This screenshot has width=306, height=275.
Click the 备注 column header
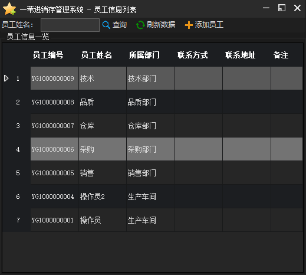point(281,55)
